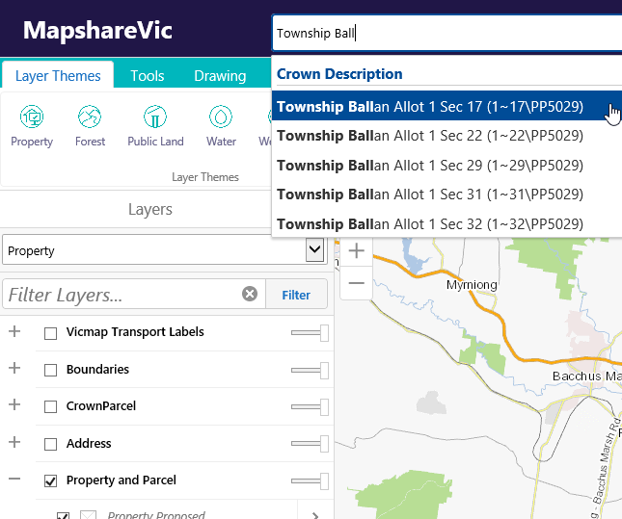
Task: Switch to the Tools tab
Action: click(148, 75)
